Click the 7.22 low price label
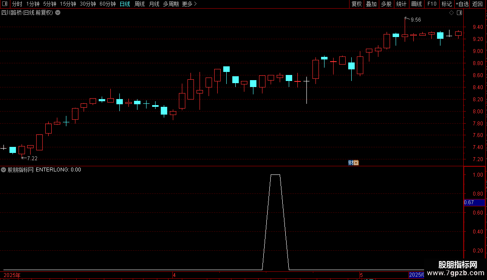This screenshot has height=280, width=487. click(x=32, y=159)
